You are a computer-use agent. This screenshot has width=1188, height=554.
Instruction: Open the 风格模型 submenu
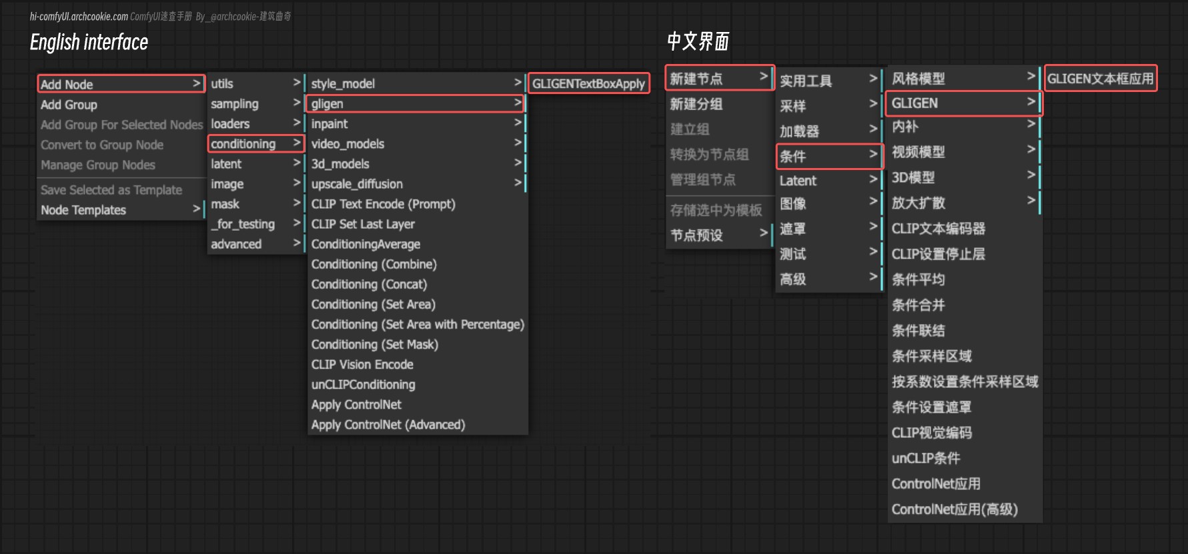[964, 78]
